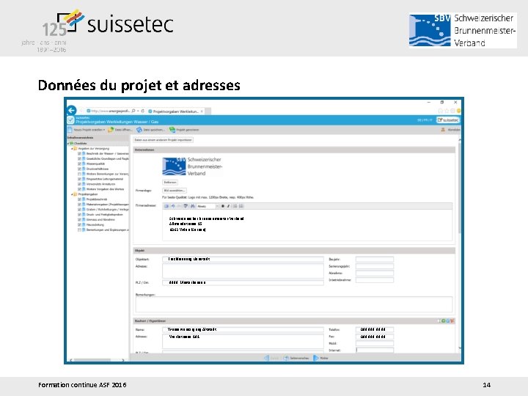The height and width of the screenshot is (396, 528).
Task: Click scroll-down arrow of main panel
Action: (x=459, y=348)
